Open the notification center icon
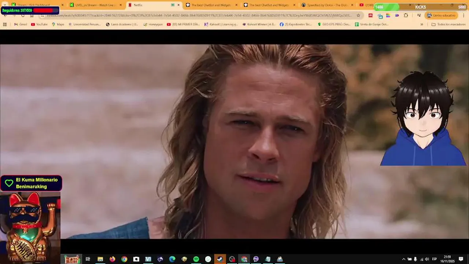Viewport: 469px width, 264px height. (x=461, y=259)
